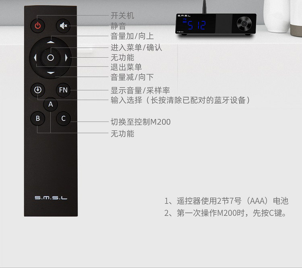This screenshot has height=268, width=302.
Task: Click the left arrow on the d-pad
Action: pyautogui.click(x=35, y=58)
